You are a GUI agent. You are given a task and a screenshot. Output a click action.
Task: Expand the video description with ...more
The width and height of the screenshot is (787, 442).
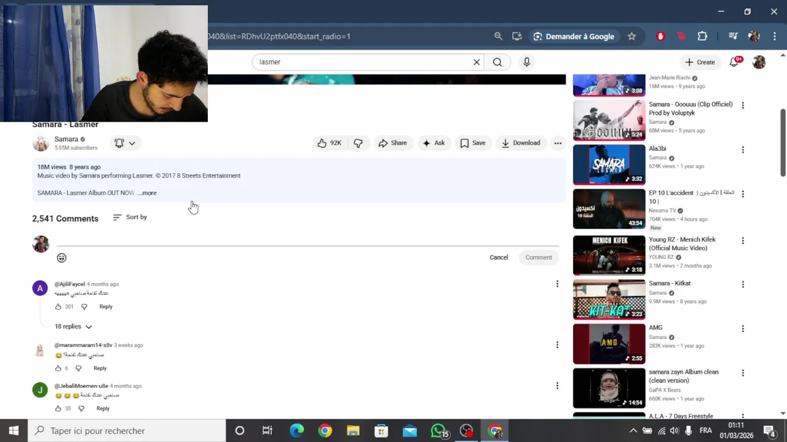tap(147, 193)
